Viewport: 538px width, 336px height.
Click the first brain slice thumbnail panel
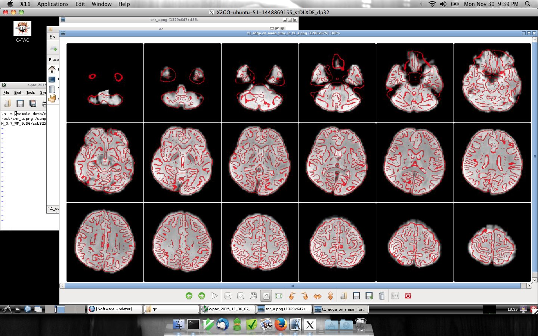(105, 83)
